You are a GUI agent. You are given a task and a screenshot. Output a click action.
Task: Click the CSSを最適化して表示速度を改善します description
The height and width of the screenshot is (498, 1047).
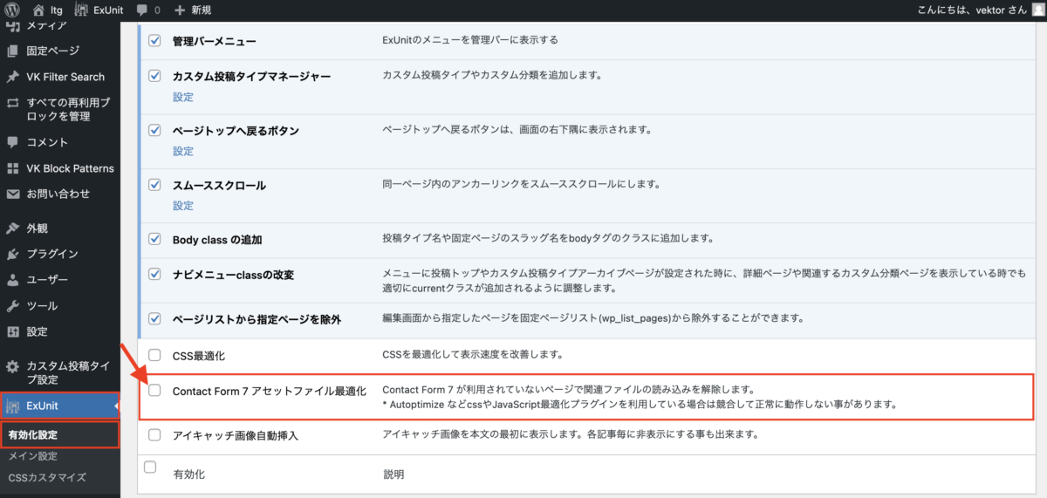coord(473,355)
